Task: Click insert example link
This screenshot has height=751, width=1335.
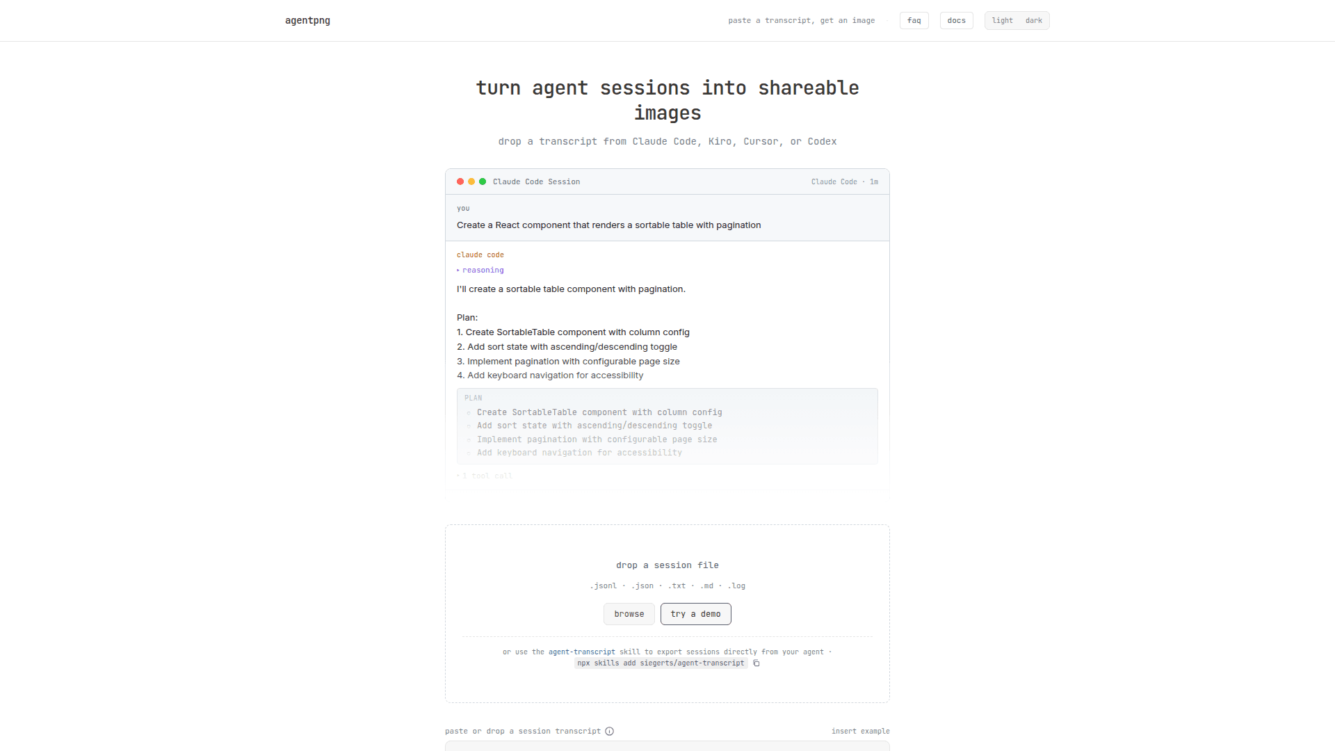Action: click(860, 731)
